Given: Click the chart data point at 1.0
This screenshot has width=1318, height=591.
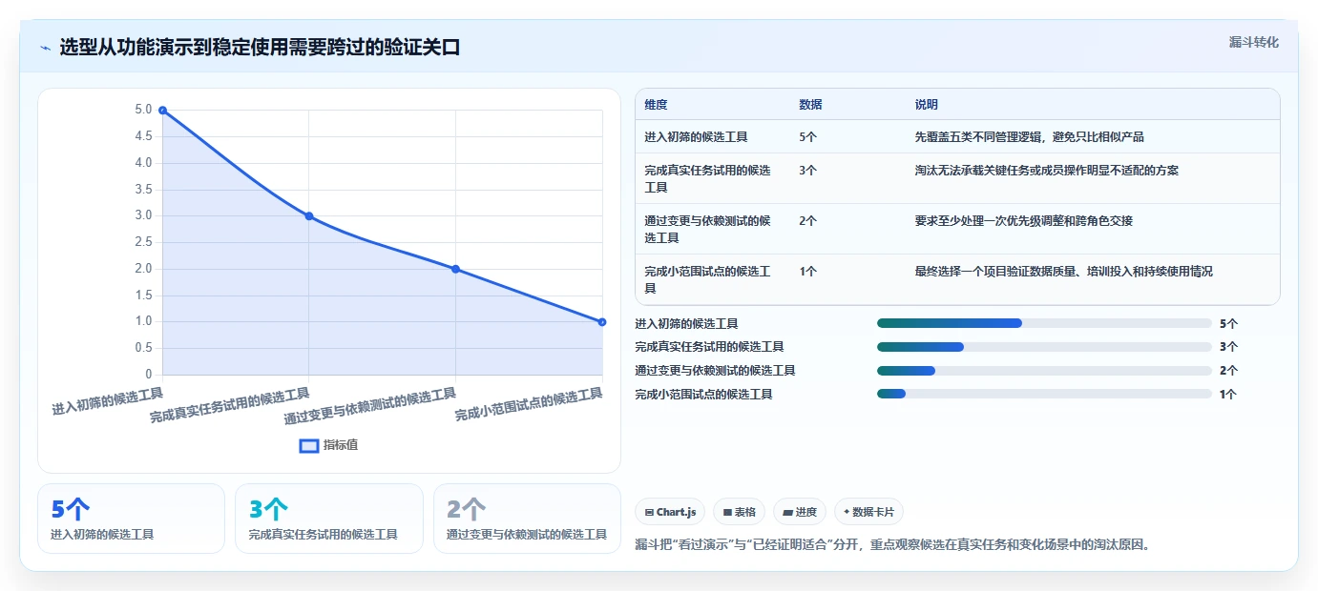Looking at the screenshot, I should pos(602,322).
